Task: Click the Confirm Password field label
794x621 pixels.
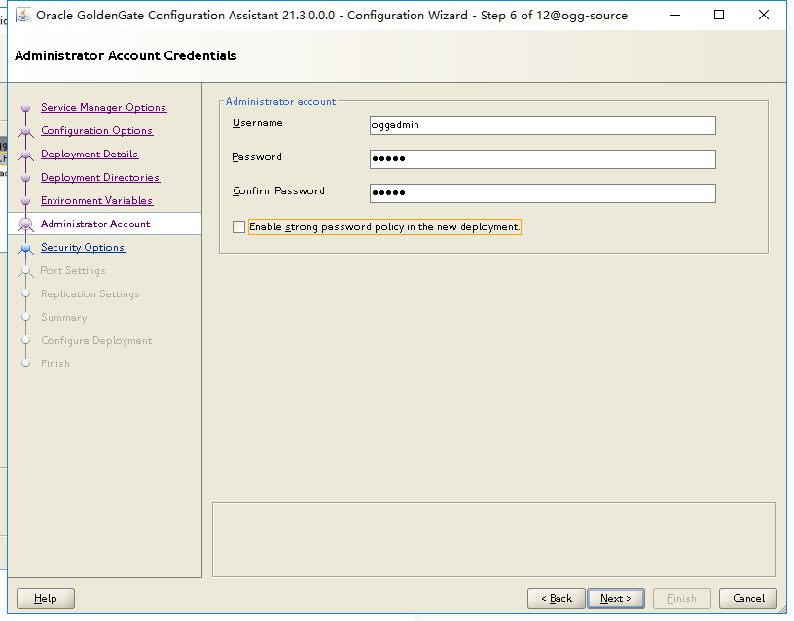Action: coord(278,190)
